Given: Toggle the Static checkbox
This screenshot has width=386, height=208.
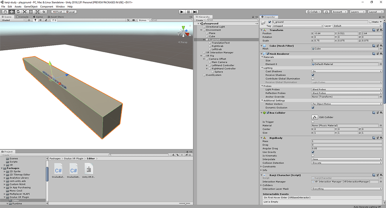Looking at the screenshot, I should (x=370, y=22).
